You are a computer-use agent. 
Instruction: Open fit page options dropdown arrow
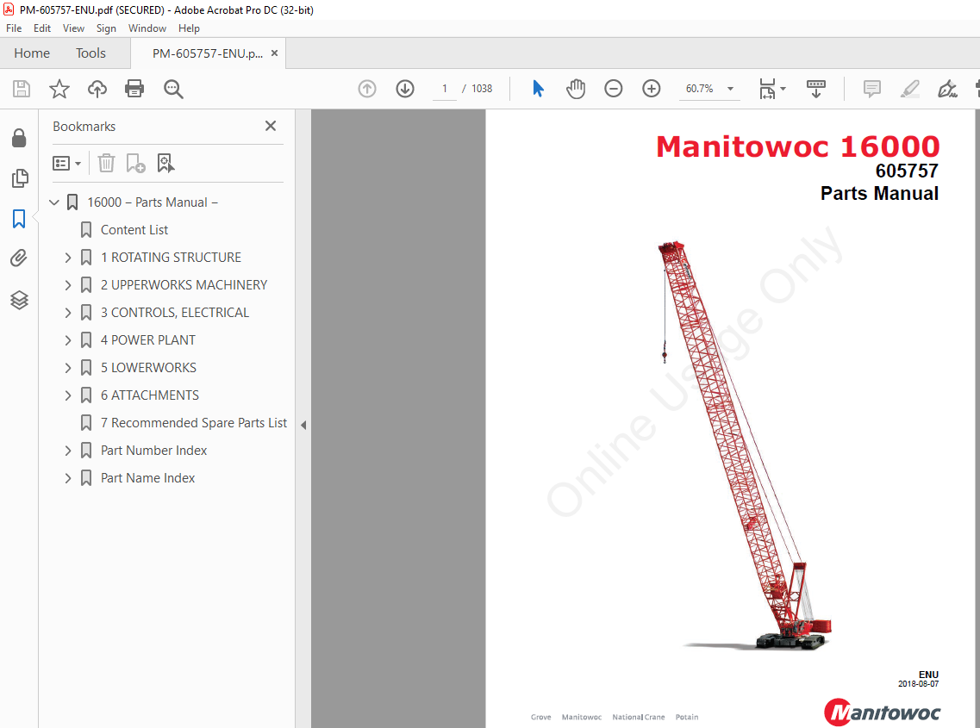[783, 89]
